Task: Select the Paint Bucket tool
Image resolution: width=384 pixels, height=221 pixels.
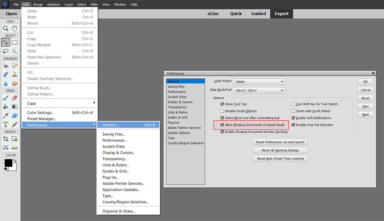Action: point(6,106)
